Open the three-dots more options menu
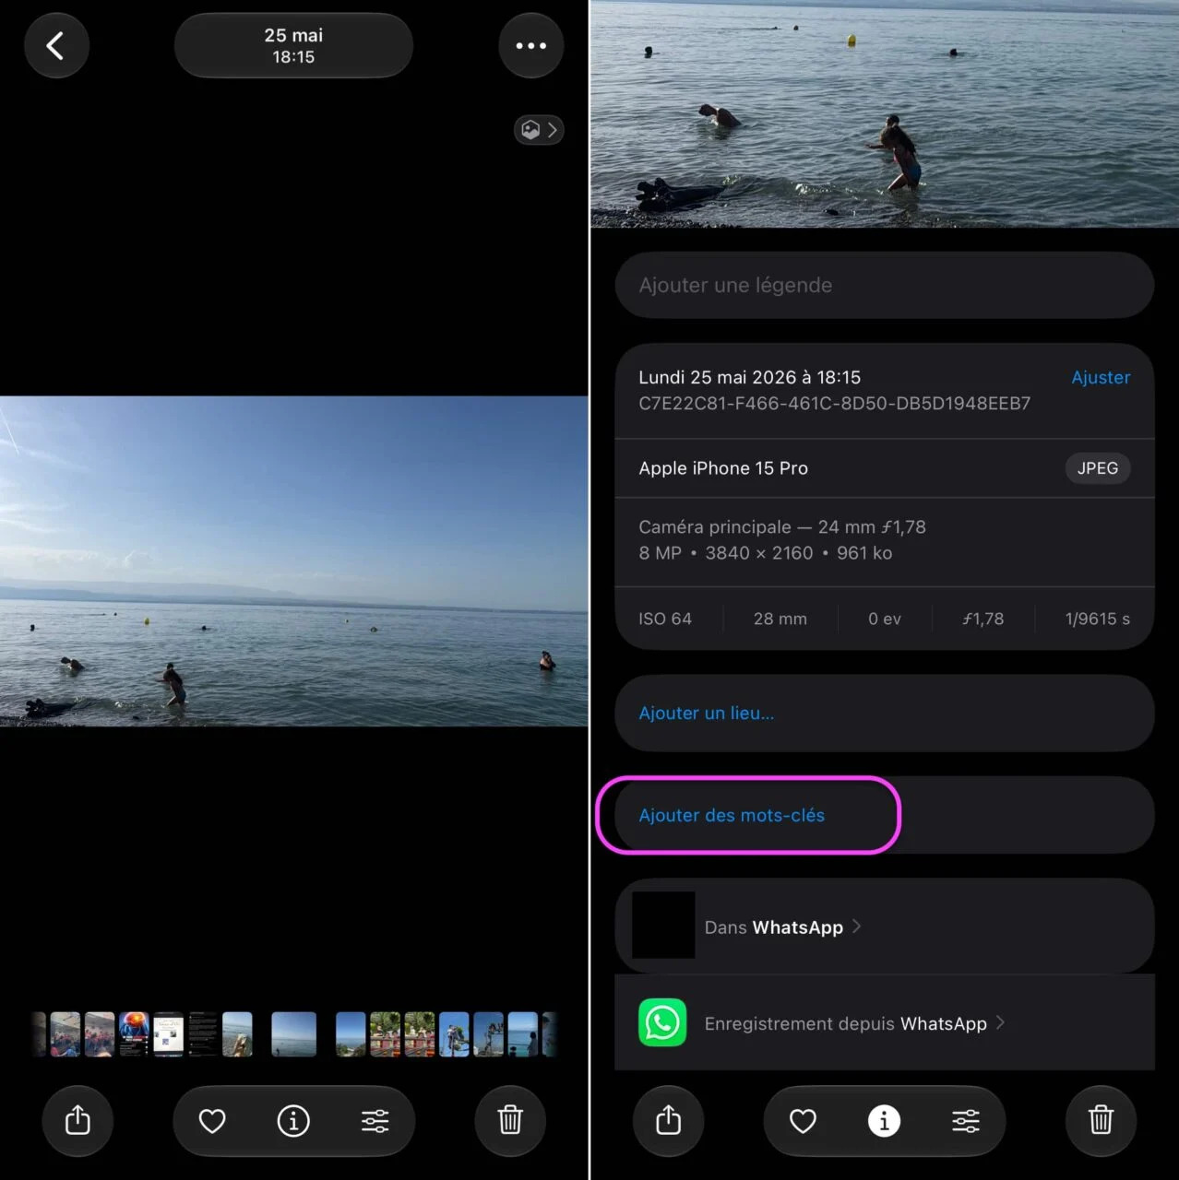This screenshot has height=1180, width=1179. (531, 45)
